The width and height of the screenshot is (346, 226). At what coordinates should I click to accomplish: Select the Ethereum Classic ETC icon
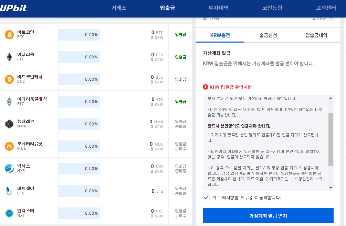(9, 101)
